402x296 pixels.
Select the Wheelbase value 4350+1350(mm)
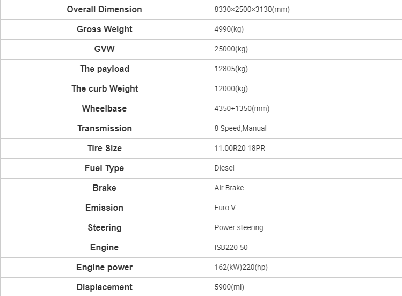tap(242, 108)
